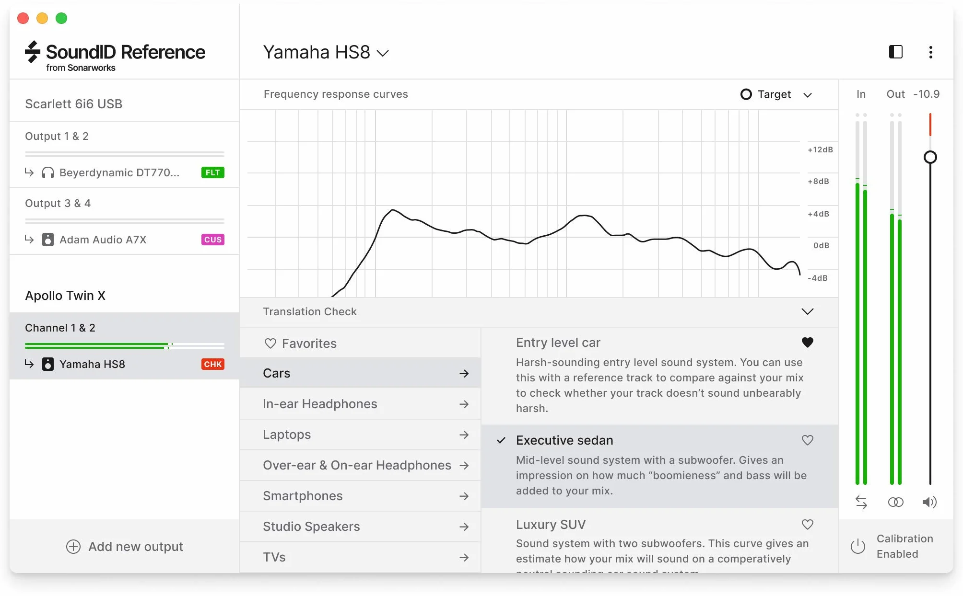The image size is (963, 596).
Task: Click the Output 1 & 2 label
Action: (x=57, y=136)
